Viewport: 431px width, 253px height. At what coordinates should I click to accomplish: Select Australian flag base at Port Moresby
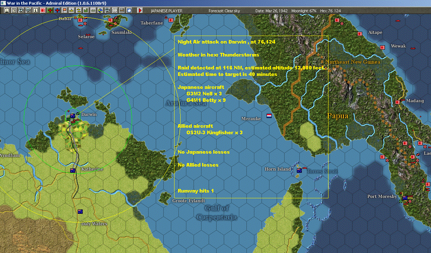coord(405,198)
